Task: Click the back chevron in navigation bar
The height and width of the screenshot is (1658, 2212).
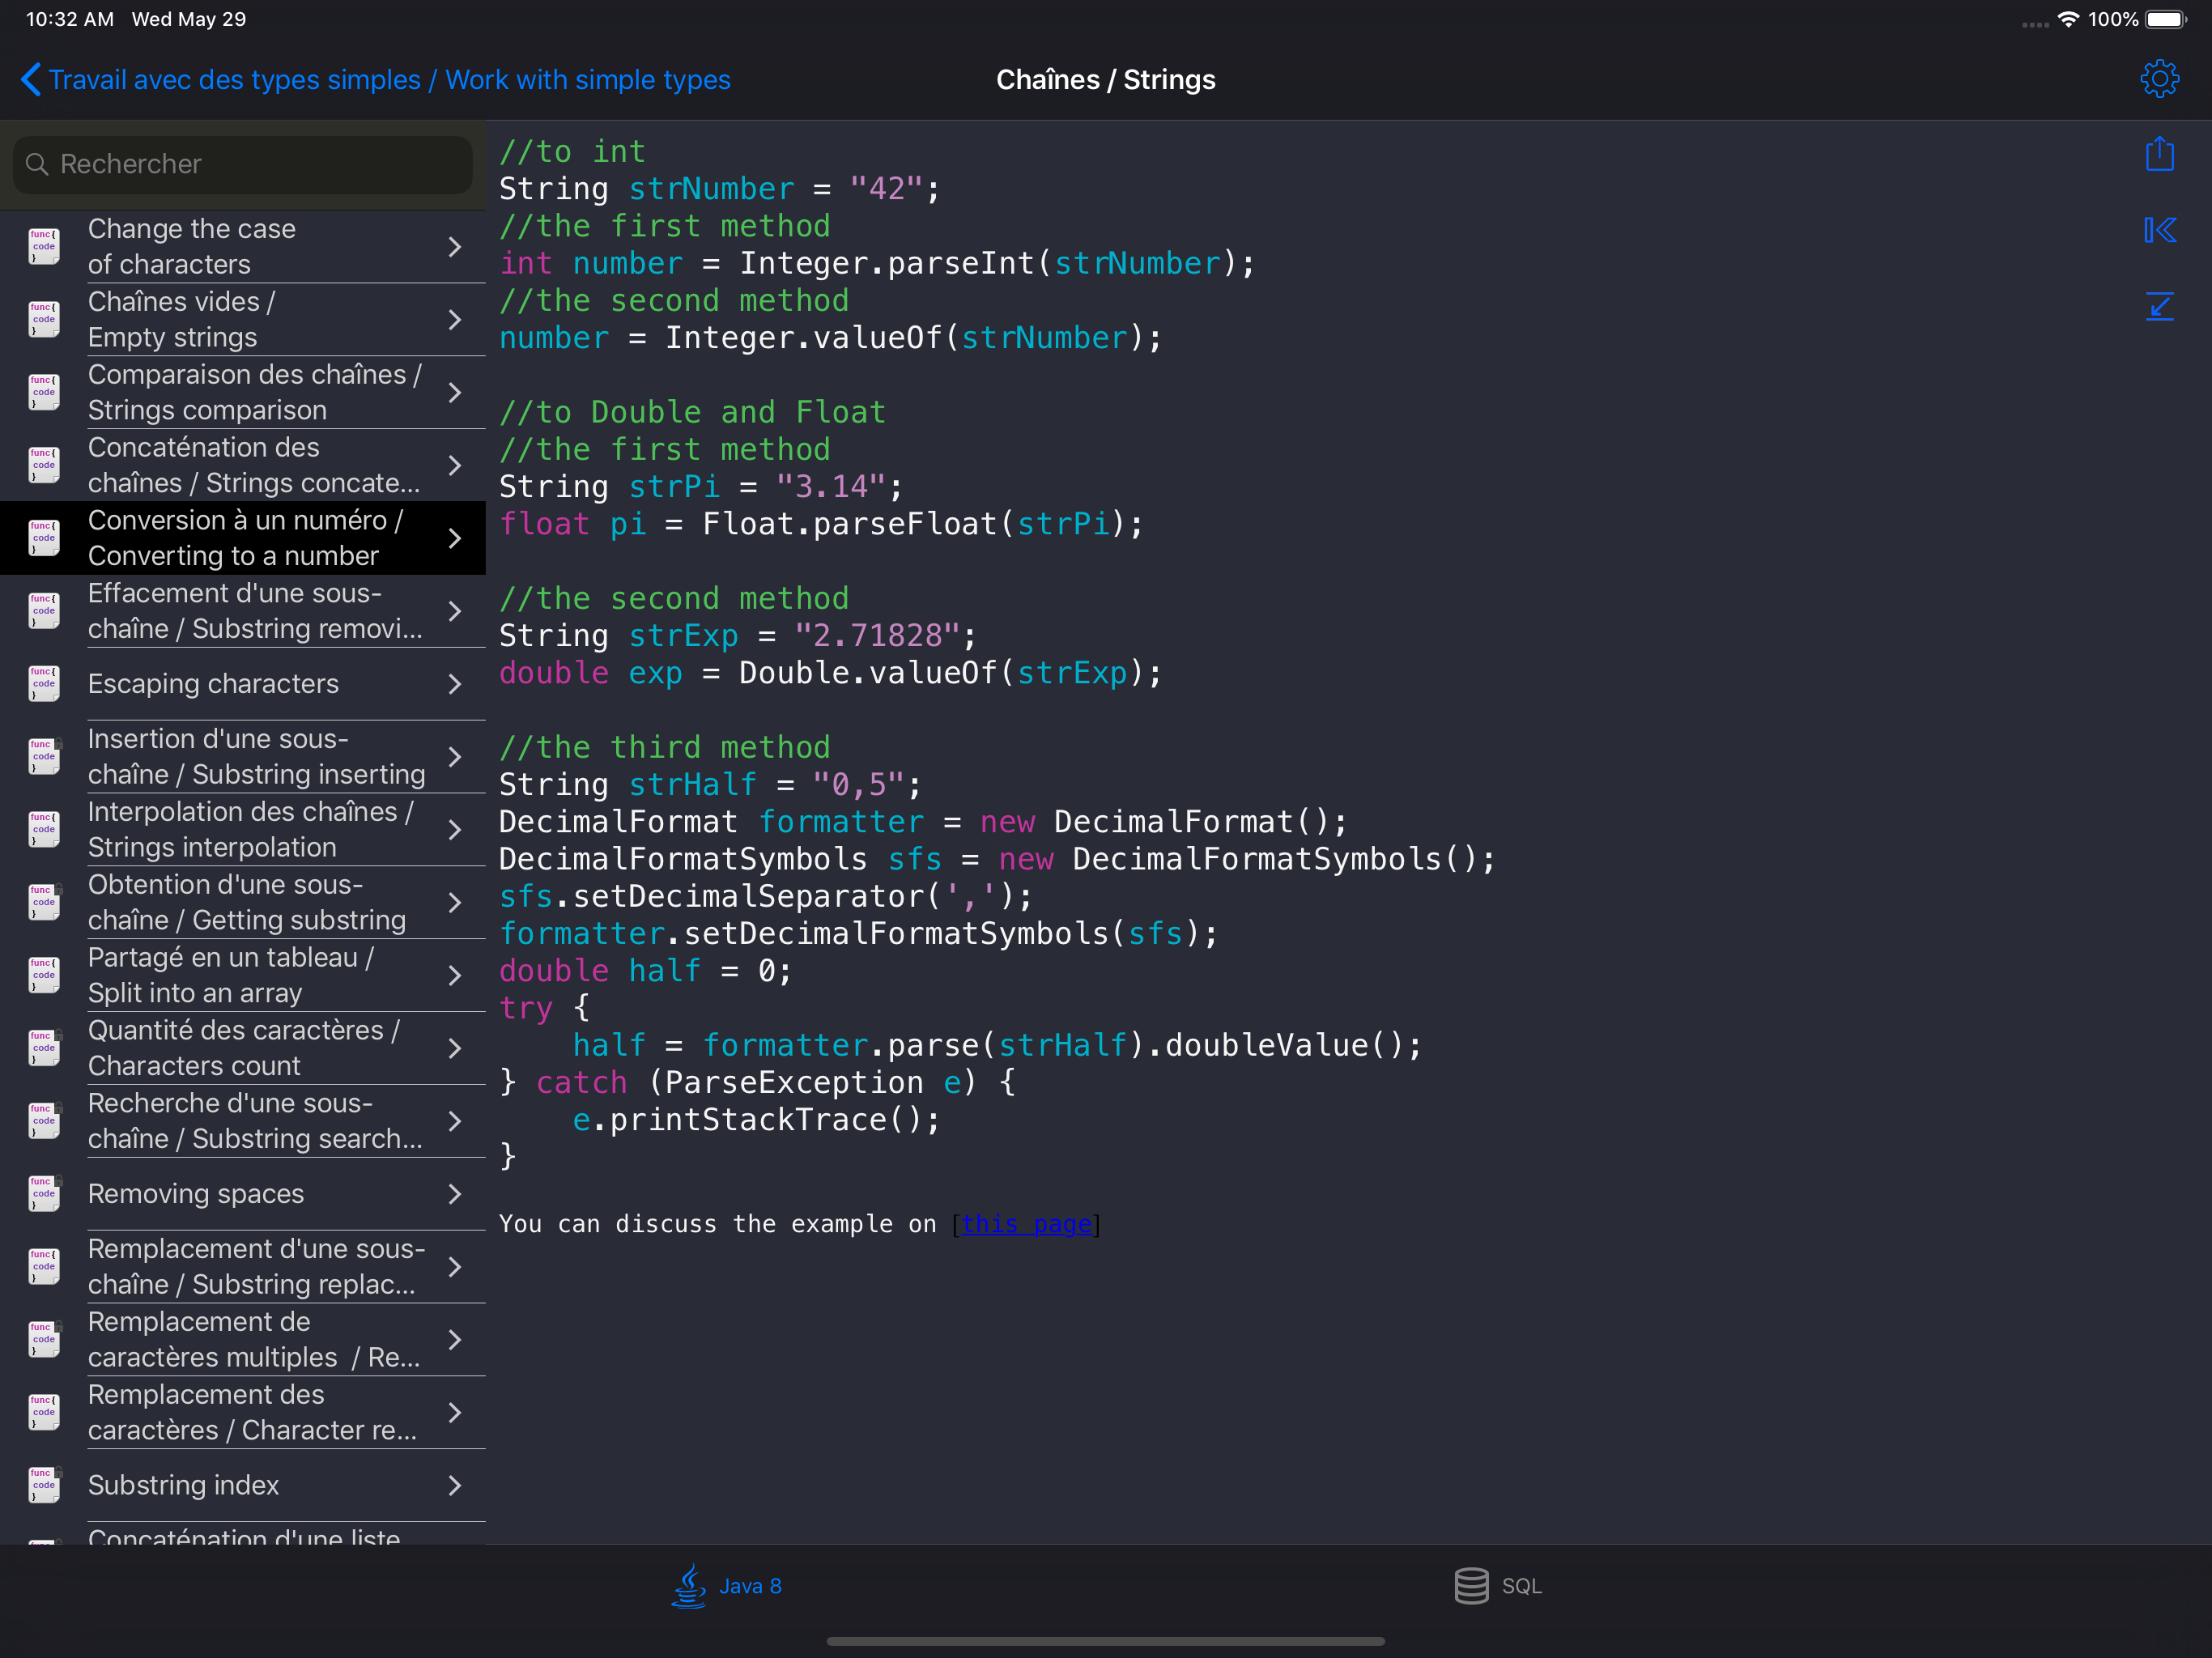Action: 31,79
